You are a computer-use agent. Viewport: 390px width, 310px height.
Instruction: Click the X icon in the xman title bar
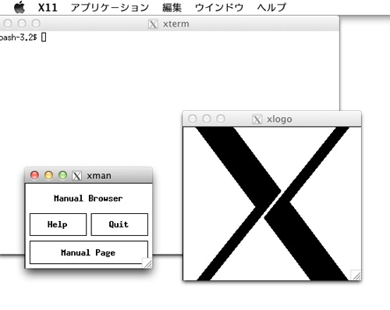77,176
